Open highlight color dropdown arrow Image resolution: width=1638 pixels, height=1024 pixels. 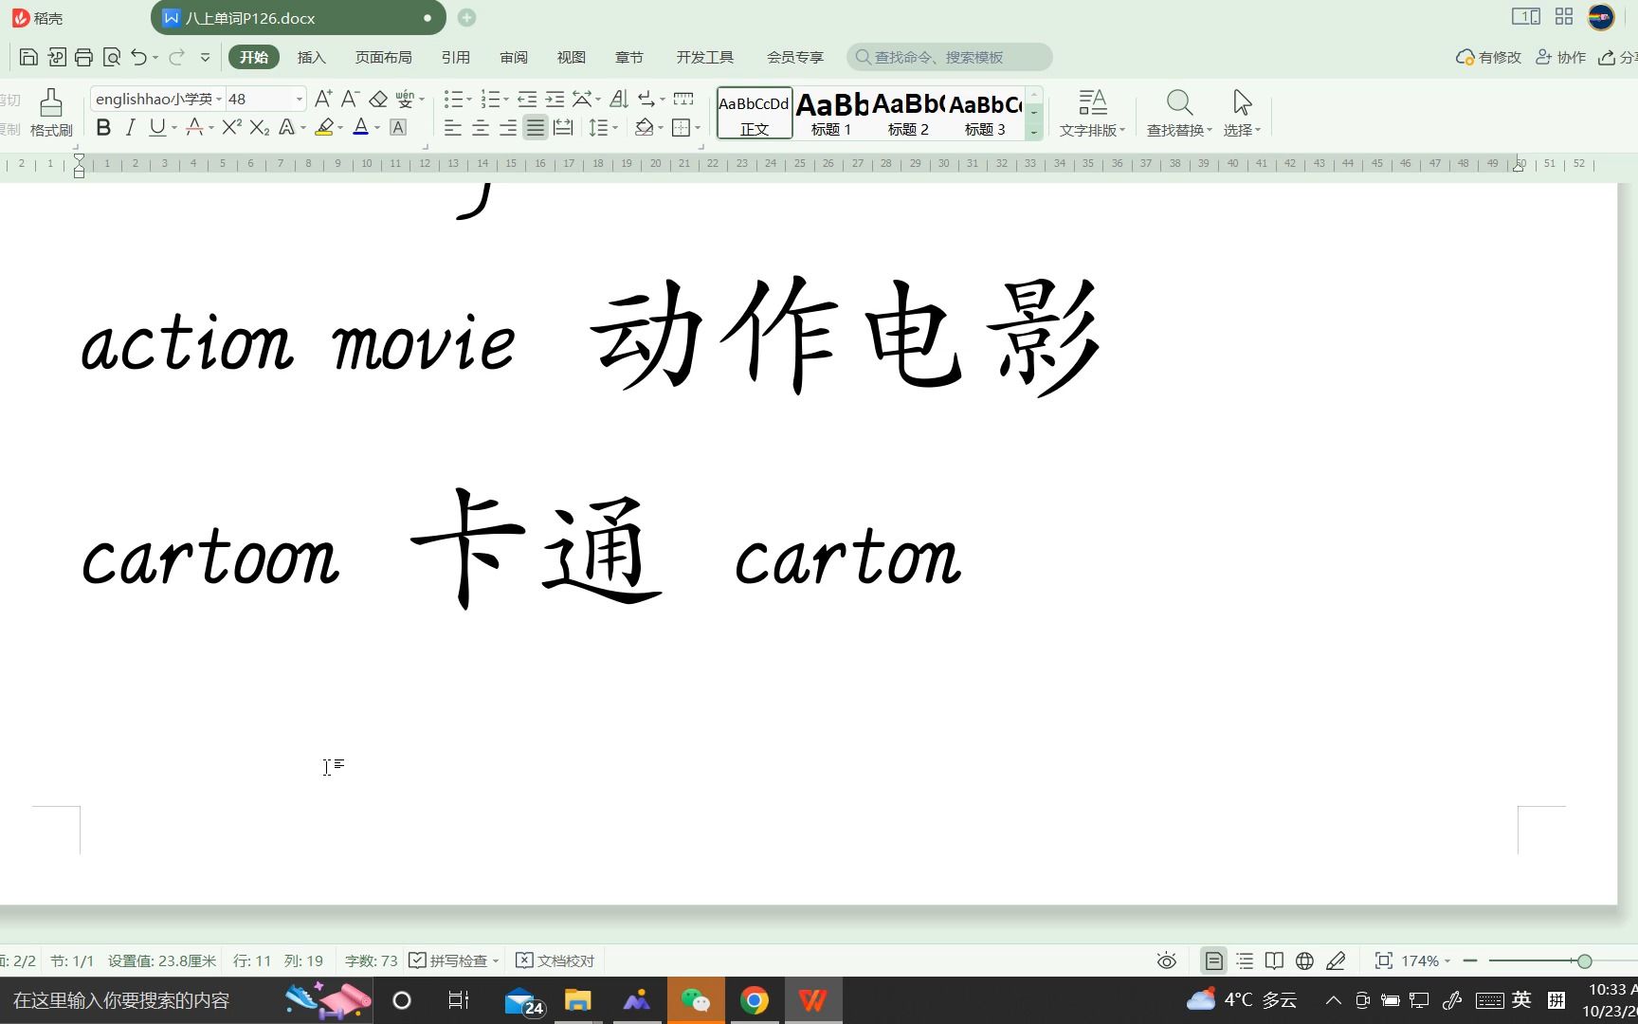point(340,127)
